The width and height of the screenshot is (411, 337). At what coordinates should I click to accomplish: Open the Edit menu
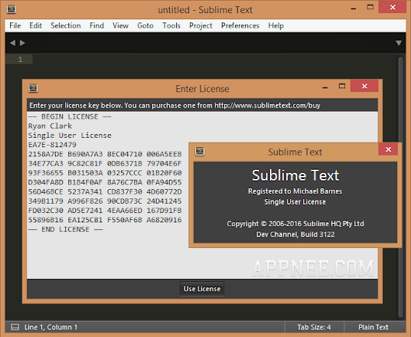click(36, 26)
